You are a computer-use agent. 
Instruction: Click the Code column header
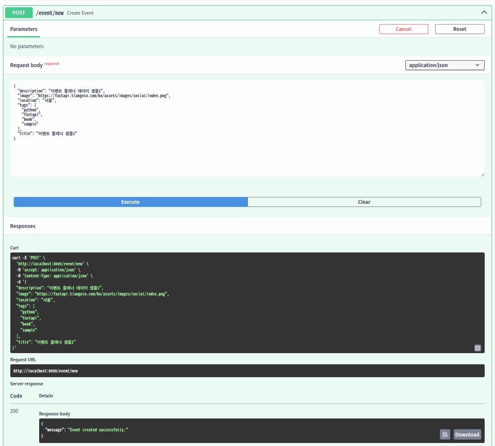click(x=16, y=396)
